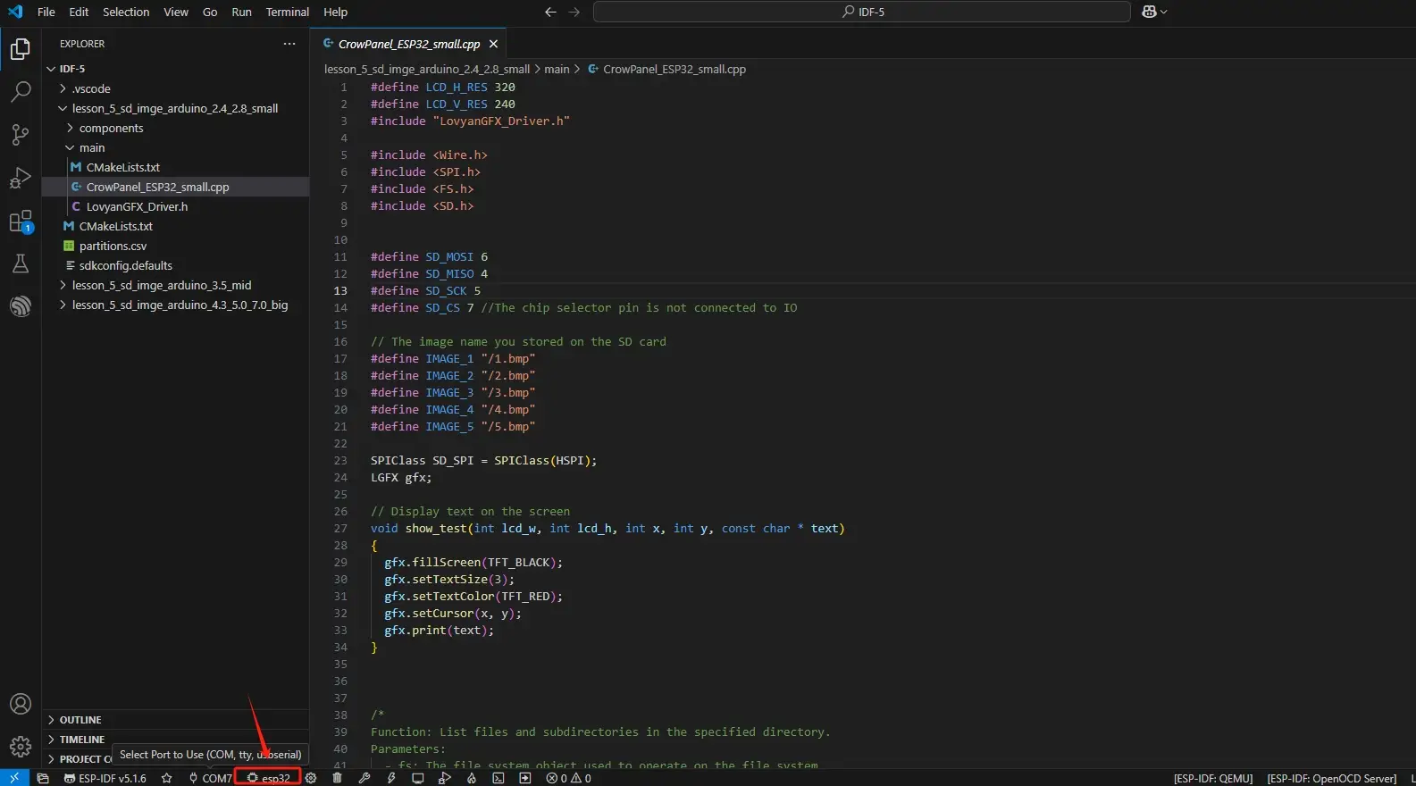Run Full Clean trash icon in status bar
The width and height of the screenshot is (1416, 786).
337,778
